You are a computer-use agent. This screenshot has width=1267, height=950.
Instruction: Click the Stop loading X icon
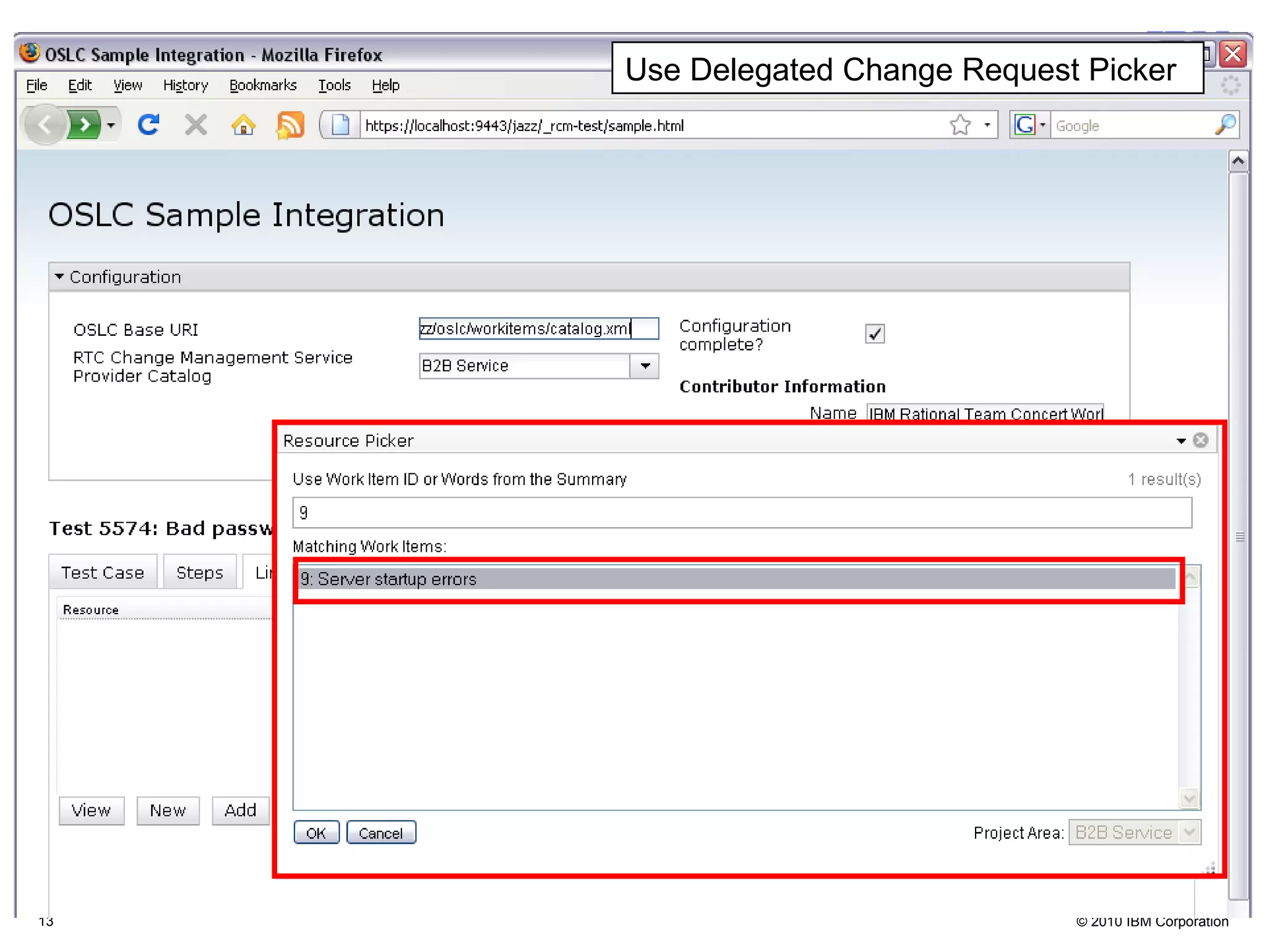point(196,125)
